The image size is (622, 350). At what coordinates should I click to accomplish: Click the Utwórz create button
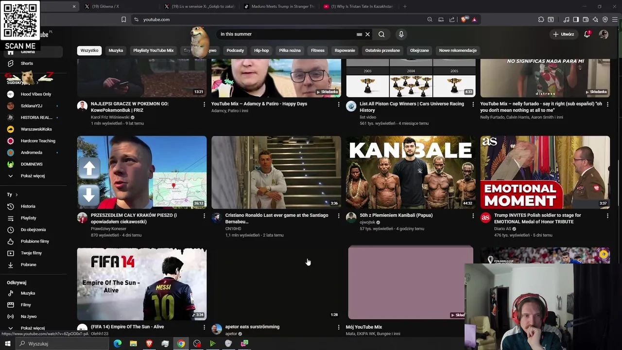(564, 34)
